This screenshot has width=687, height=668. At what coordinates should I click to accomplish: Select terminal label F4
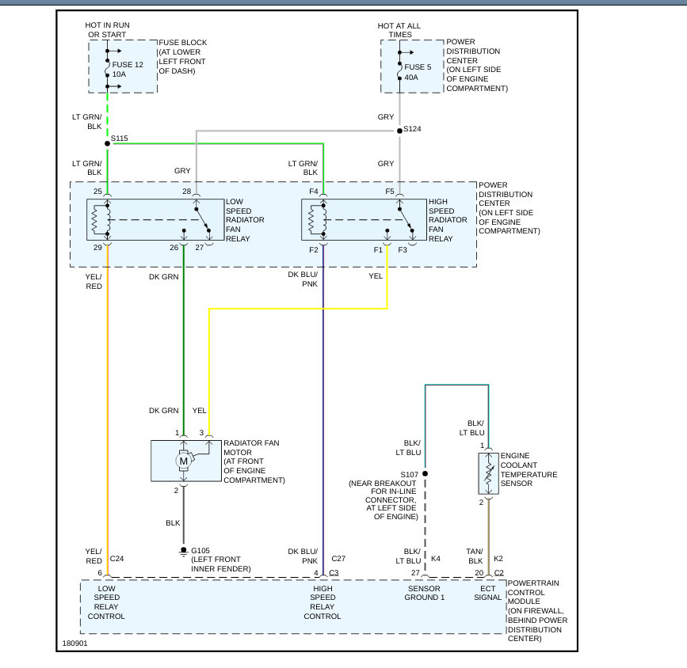(313, 192)
